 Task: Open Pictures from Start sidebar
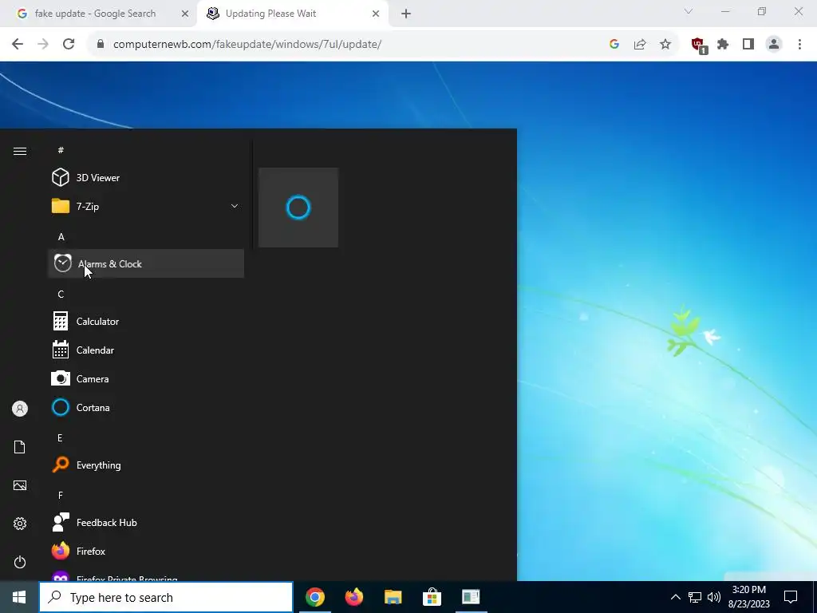(20, 485)
